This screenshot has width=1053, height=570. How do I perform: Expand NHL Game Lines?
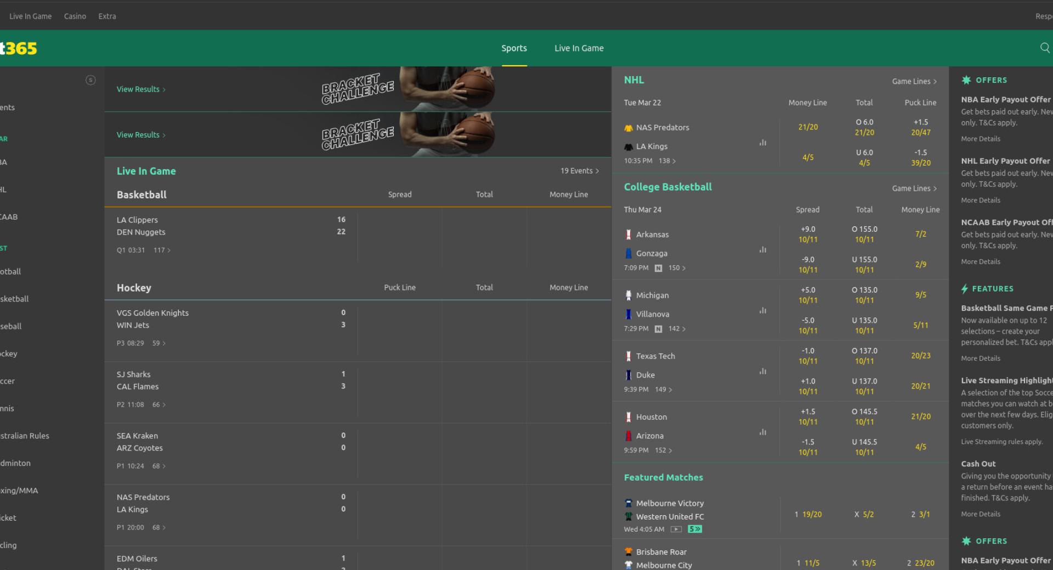pyautogui.click(x=914, y=81)
